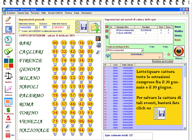Click the result input field 20.01#30.06
The height and width of the screenshot is (140, 192).
click(x=137, y=56)
